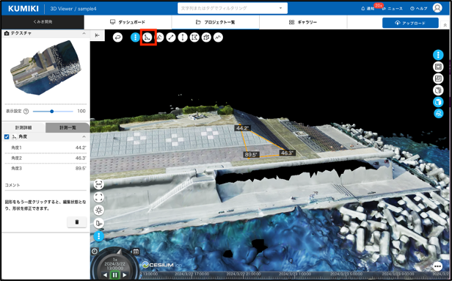Open the filter search dropdown arrow

pos(280,8)
